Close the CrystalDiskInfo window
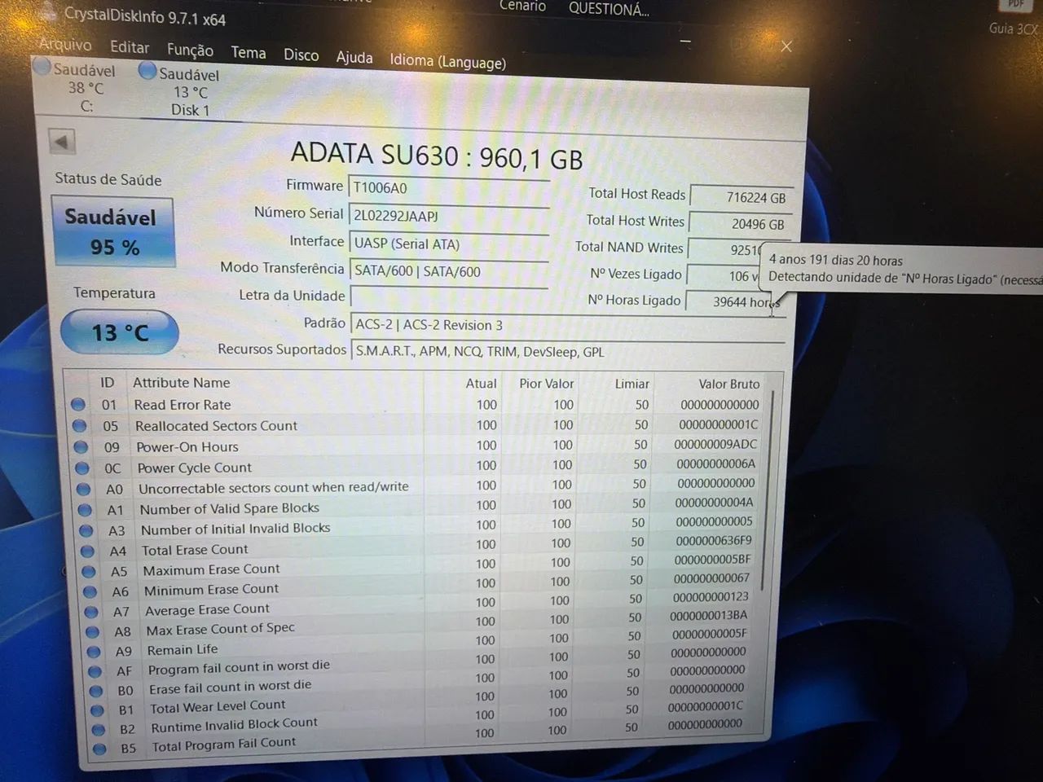 click(x=786, y=46)
